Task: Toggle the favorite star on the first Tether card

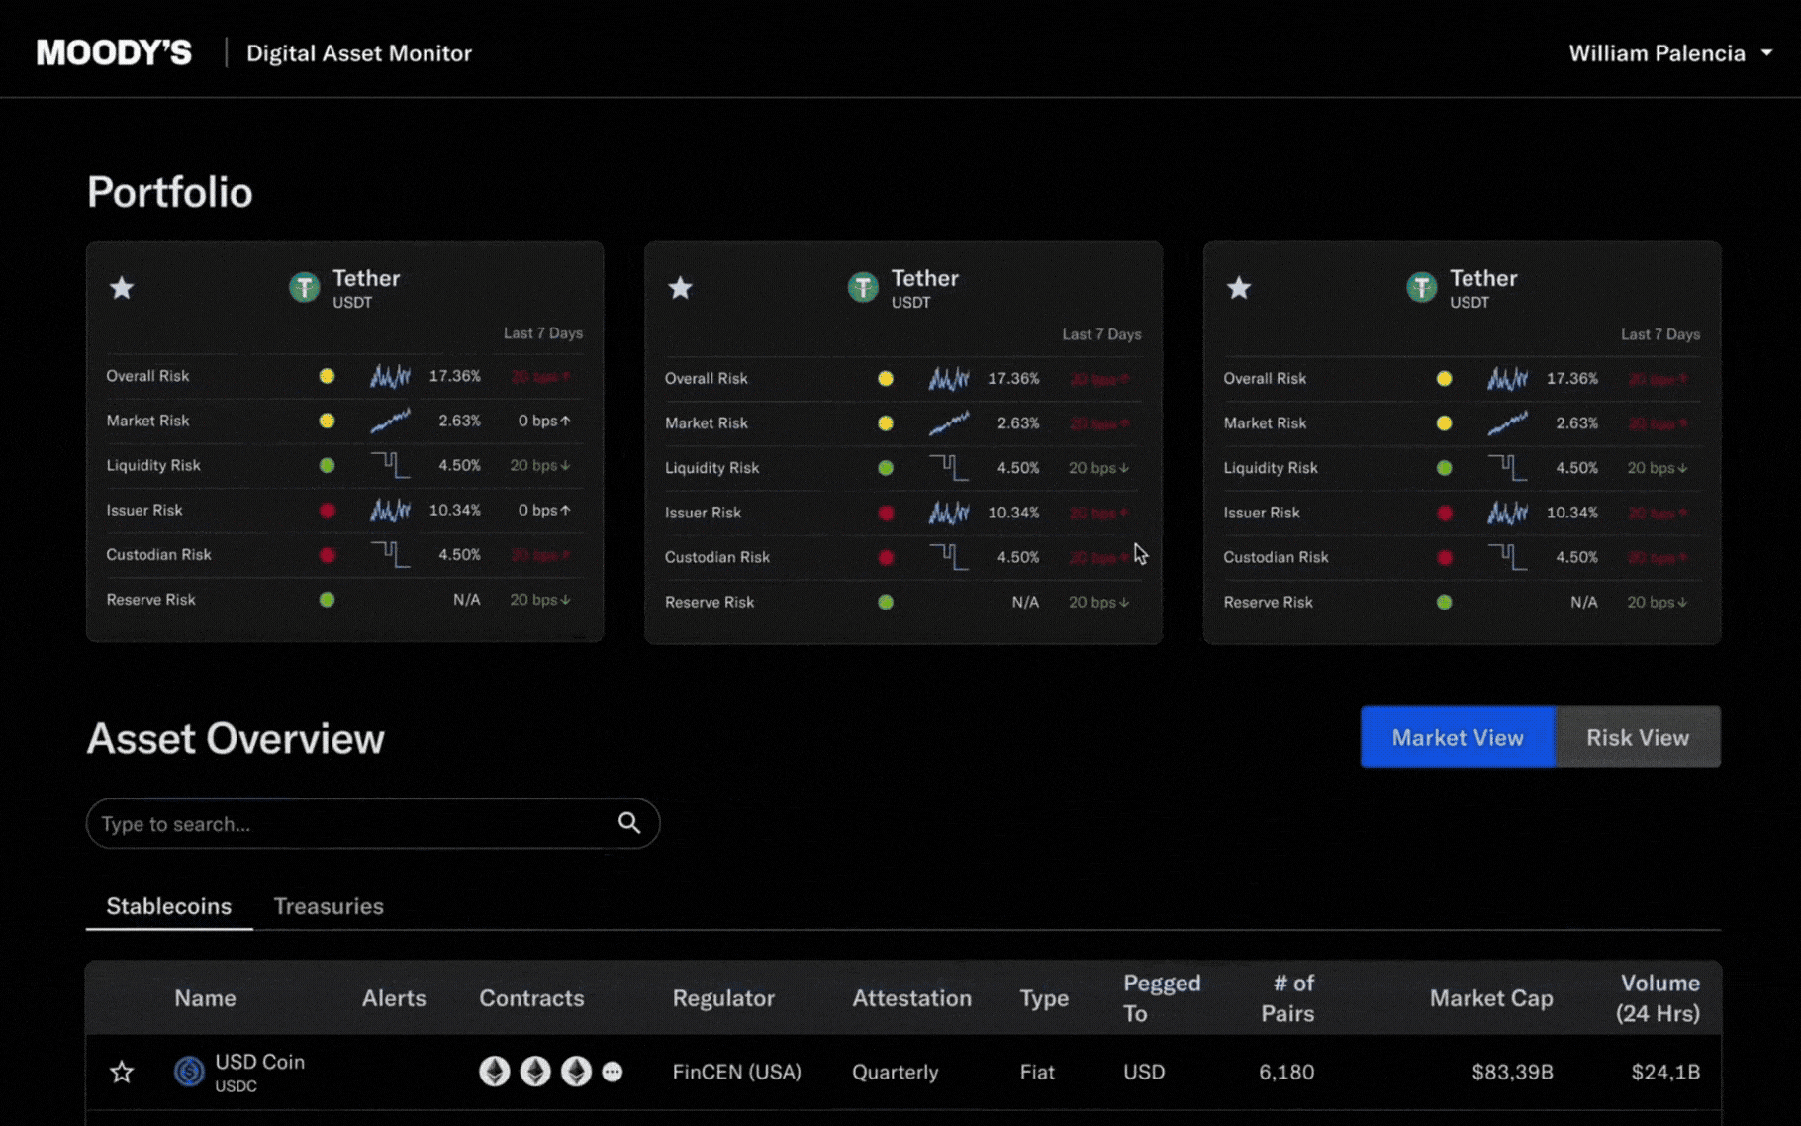Action: point(121,287)
